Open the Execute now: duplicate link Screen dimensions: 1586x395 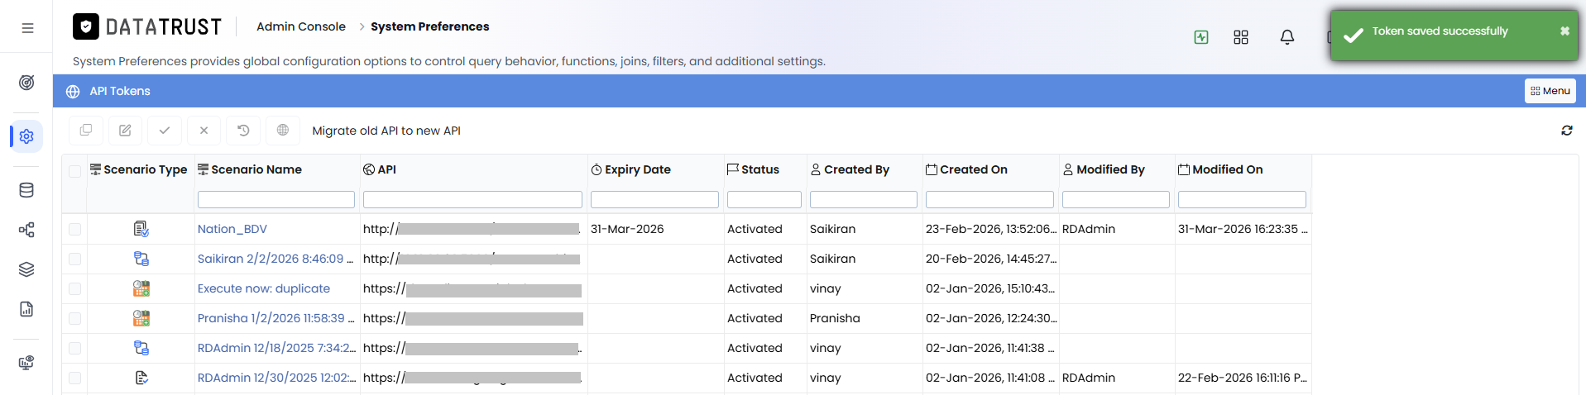click(264, 288)
